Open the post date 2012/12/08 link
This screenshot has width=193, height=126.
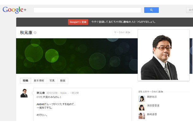[52, 93]
